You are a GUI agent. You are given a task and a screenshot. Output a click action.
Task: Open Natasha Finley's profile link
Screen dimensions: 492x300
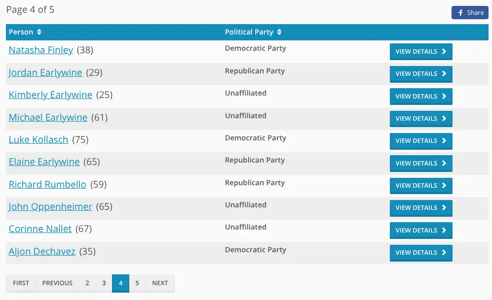pos(41,50)
